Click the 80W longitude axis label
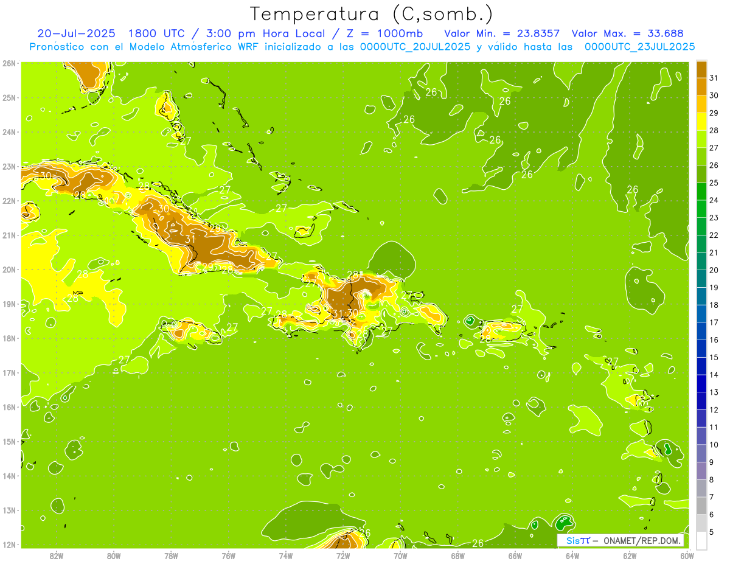The width and height of the screenshot is (730, 564). (x=114, y=555)
